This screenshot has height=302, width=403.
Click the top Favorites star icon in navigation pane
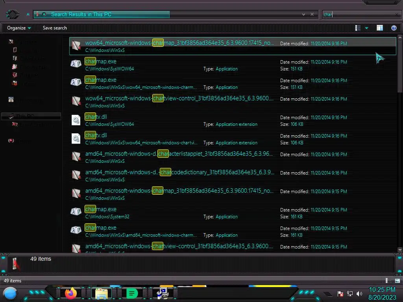(11, 42)
